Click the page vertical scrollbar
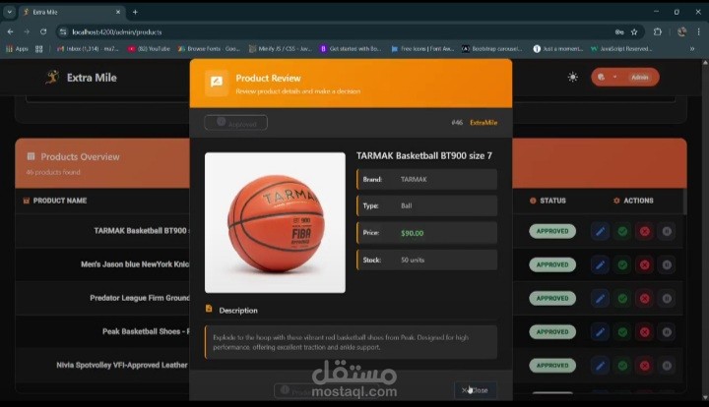Image resolution: width=709 pixels, height=407 pixels. coord(705,230)
